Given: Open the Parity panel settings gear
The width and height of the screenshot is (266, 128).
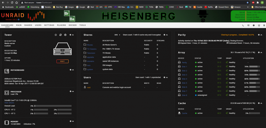Looking at the screenshot, I should [259, 35].
